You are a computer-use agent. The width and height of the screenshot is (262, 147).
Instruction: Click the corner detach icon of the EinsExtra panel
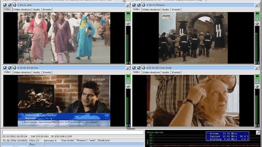(x=128, y=68)
